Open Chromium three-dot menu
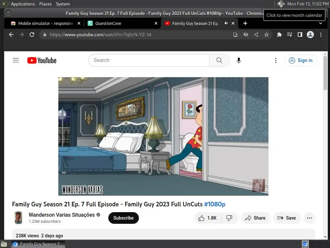The height and width of the screenshot is (248, 330). click(x=321, y=35)
